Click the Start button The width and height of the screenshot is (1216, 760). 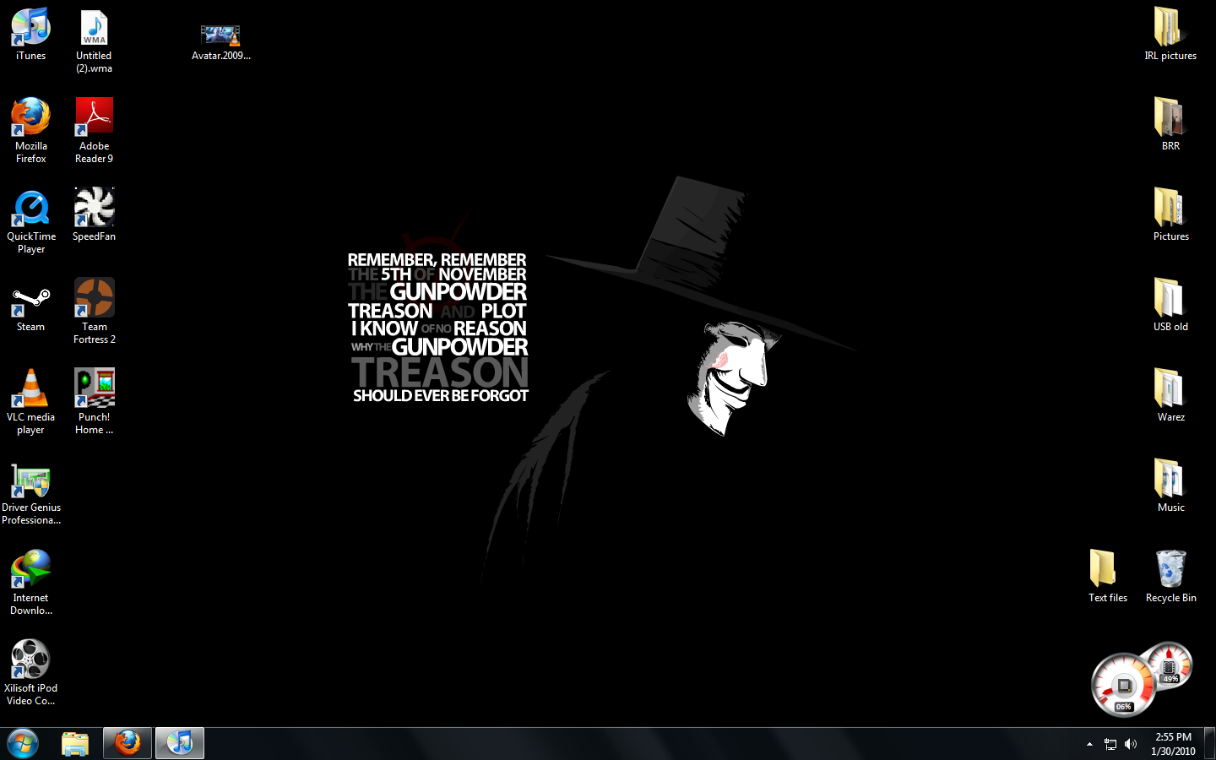coord(23,743)
